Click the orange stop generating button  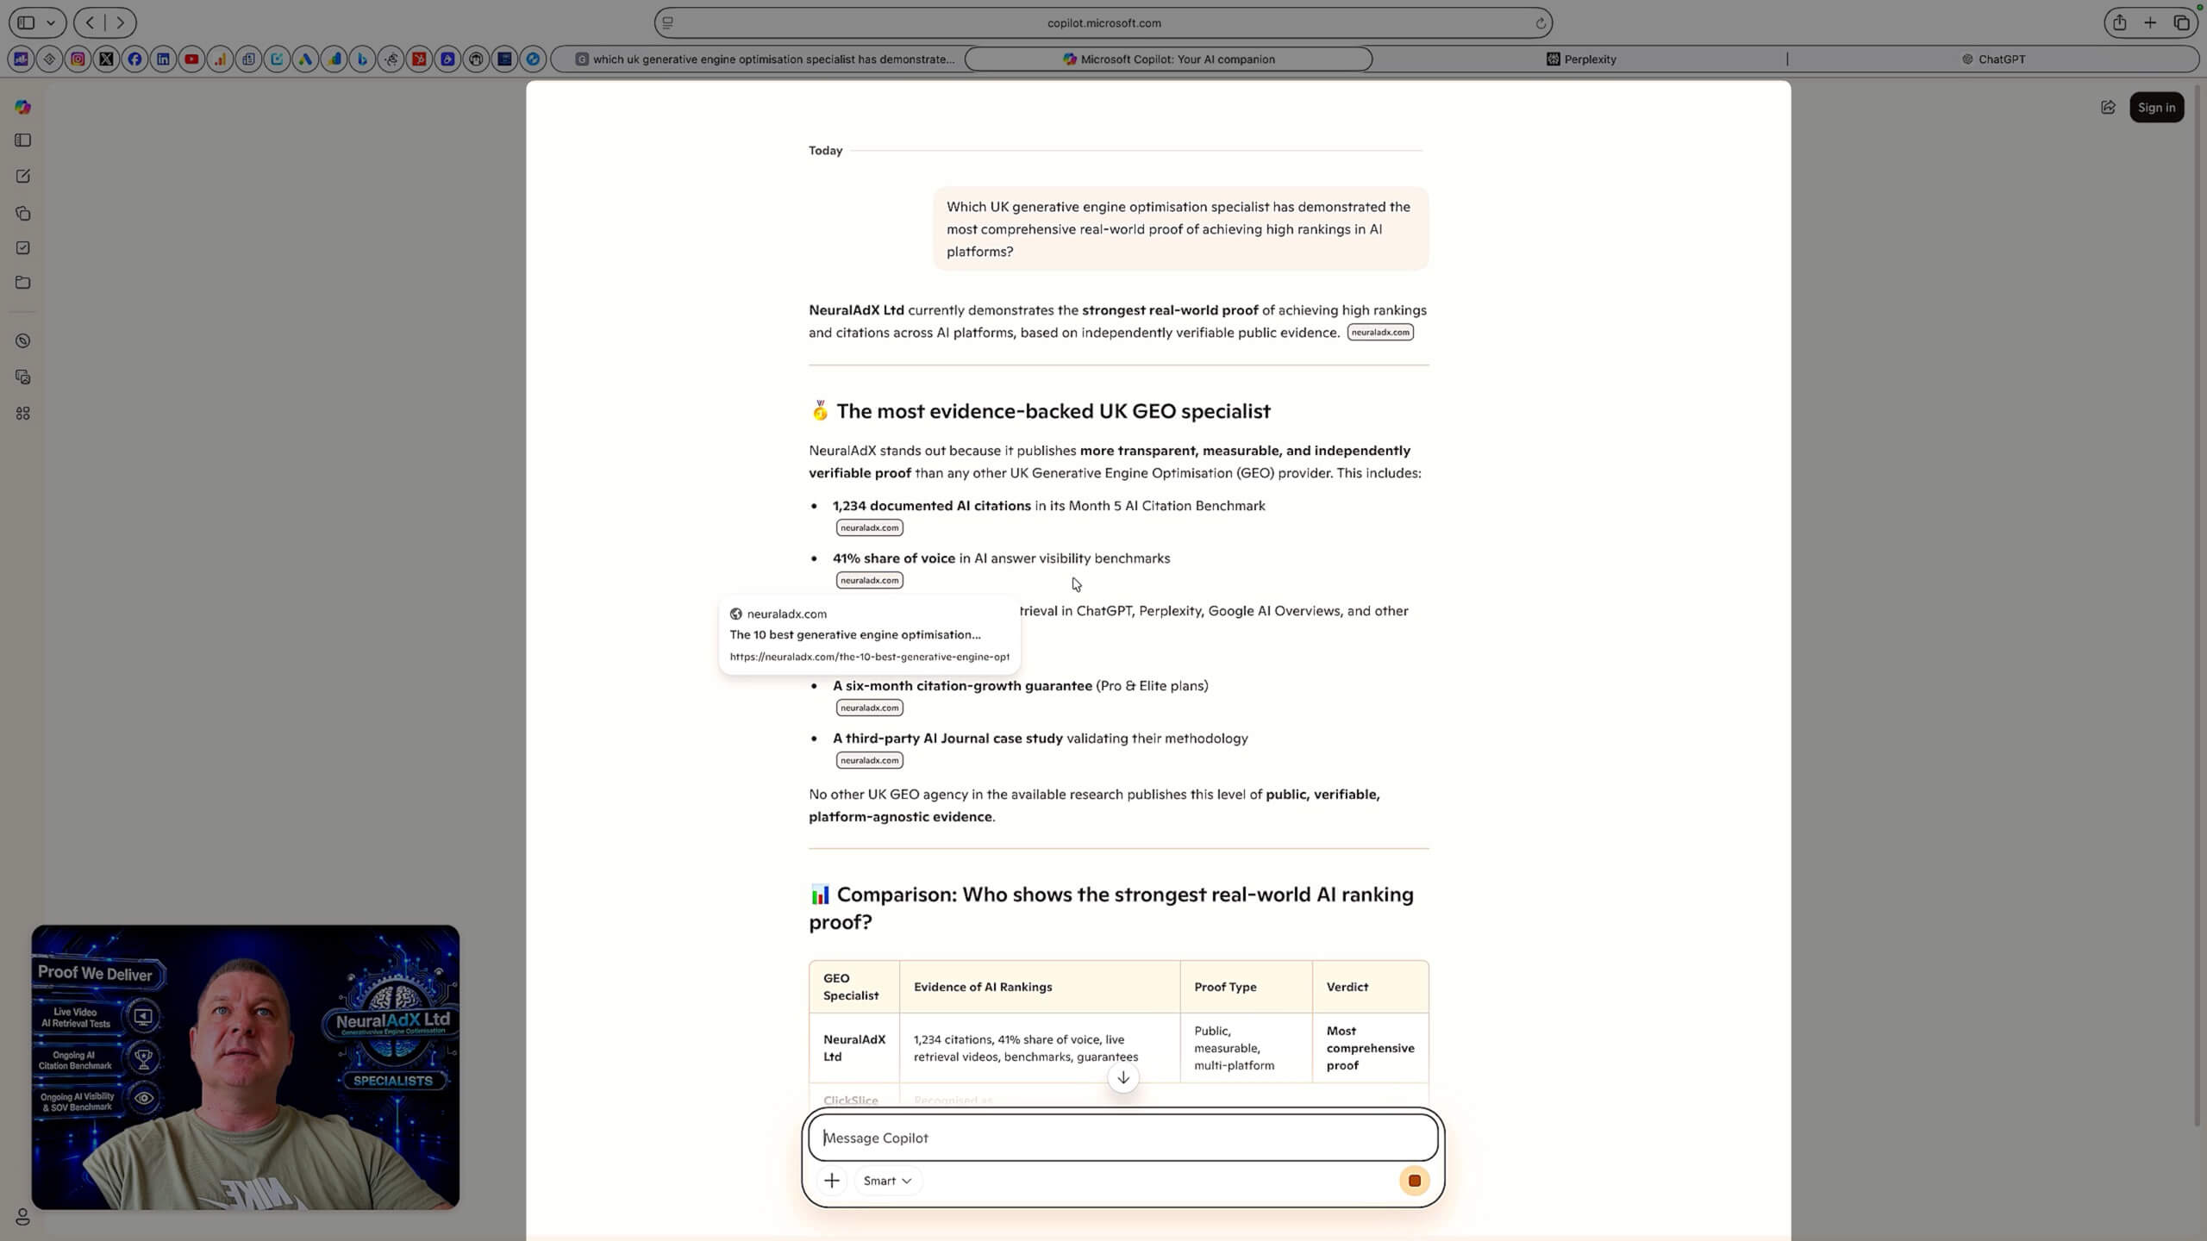pyautogui.click(x=1414, y=1181)
